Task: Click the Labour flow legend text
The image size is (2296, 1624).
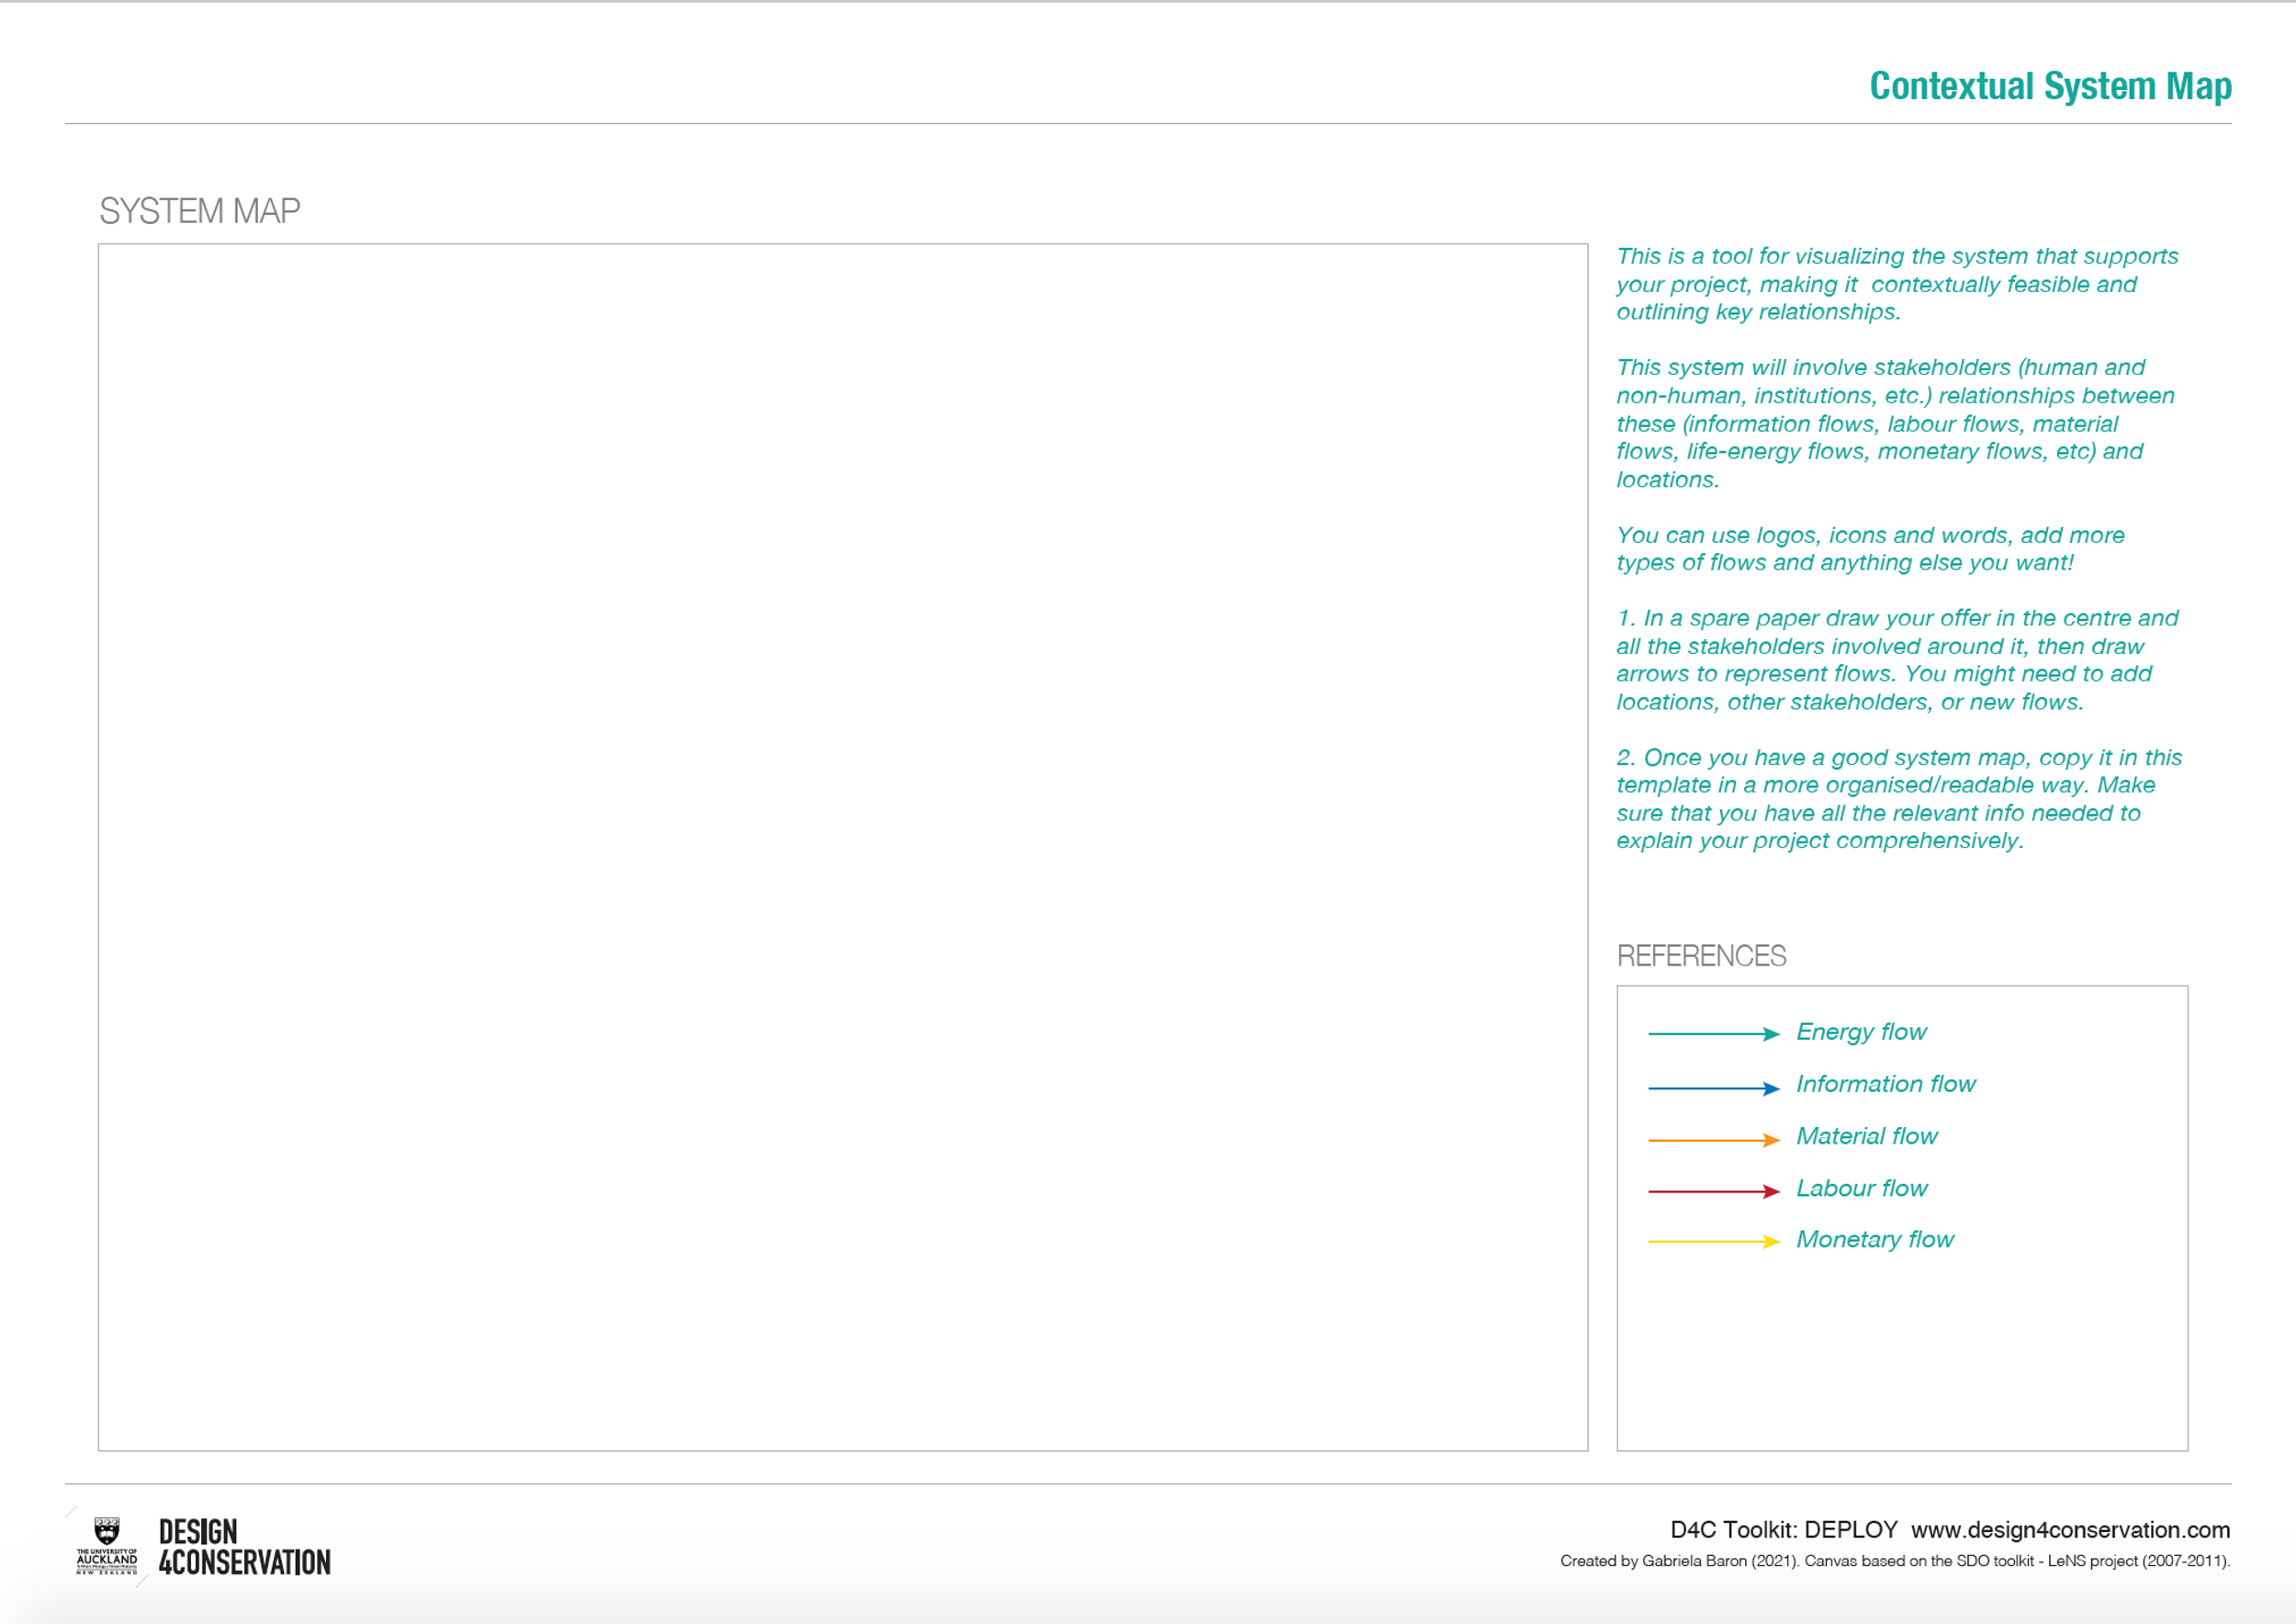Action: 1862,1189
